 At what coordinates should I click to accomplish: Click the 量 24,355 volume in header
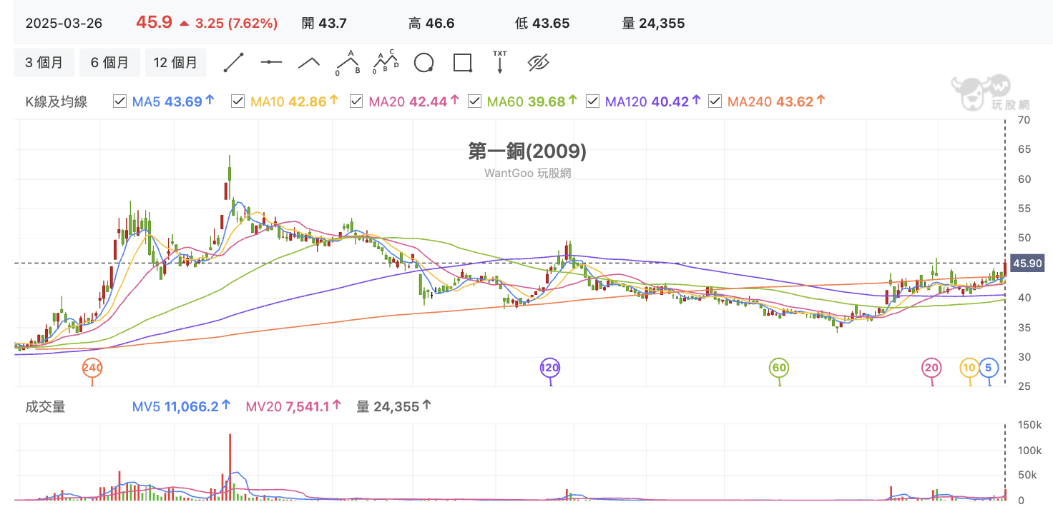pos(653,24)
